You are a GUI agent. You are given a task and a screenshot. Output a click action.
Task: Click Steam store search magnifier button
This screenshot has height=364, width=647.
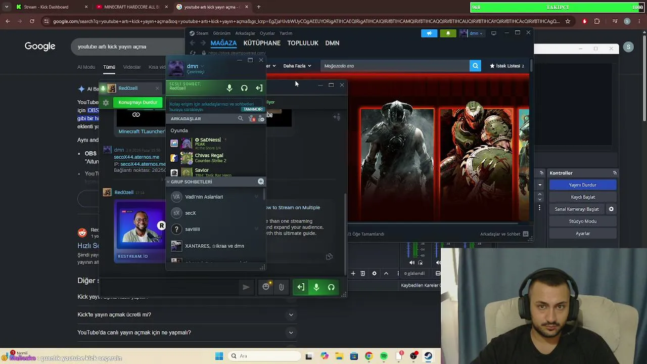click(475, 66)
